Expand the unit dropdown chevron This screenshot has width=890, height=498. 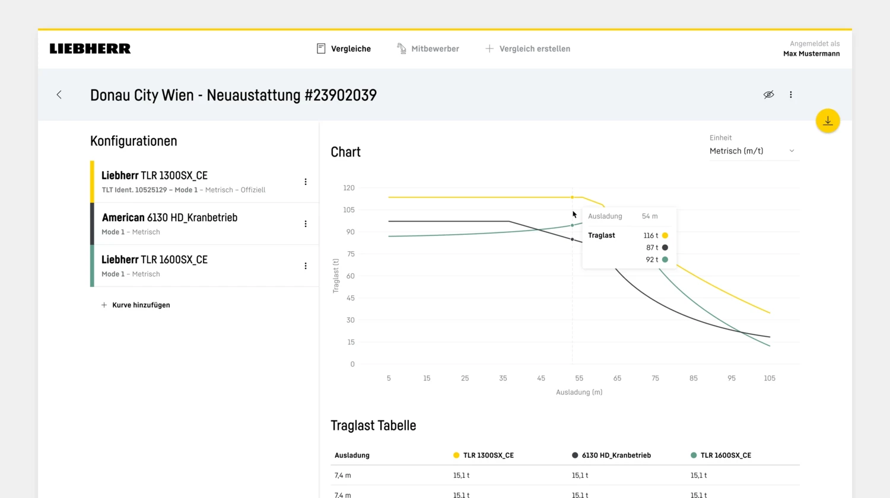(792, 151)
